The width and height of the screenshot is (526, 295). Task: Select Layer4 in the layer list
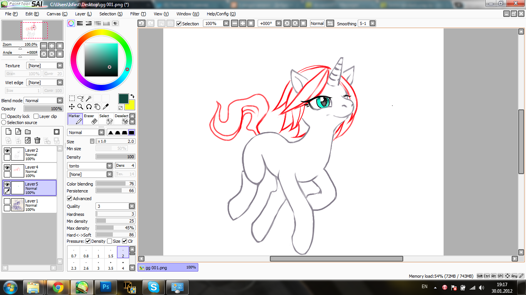pos(29,171)
